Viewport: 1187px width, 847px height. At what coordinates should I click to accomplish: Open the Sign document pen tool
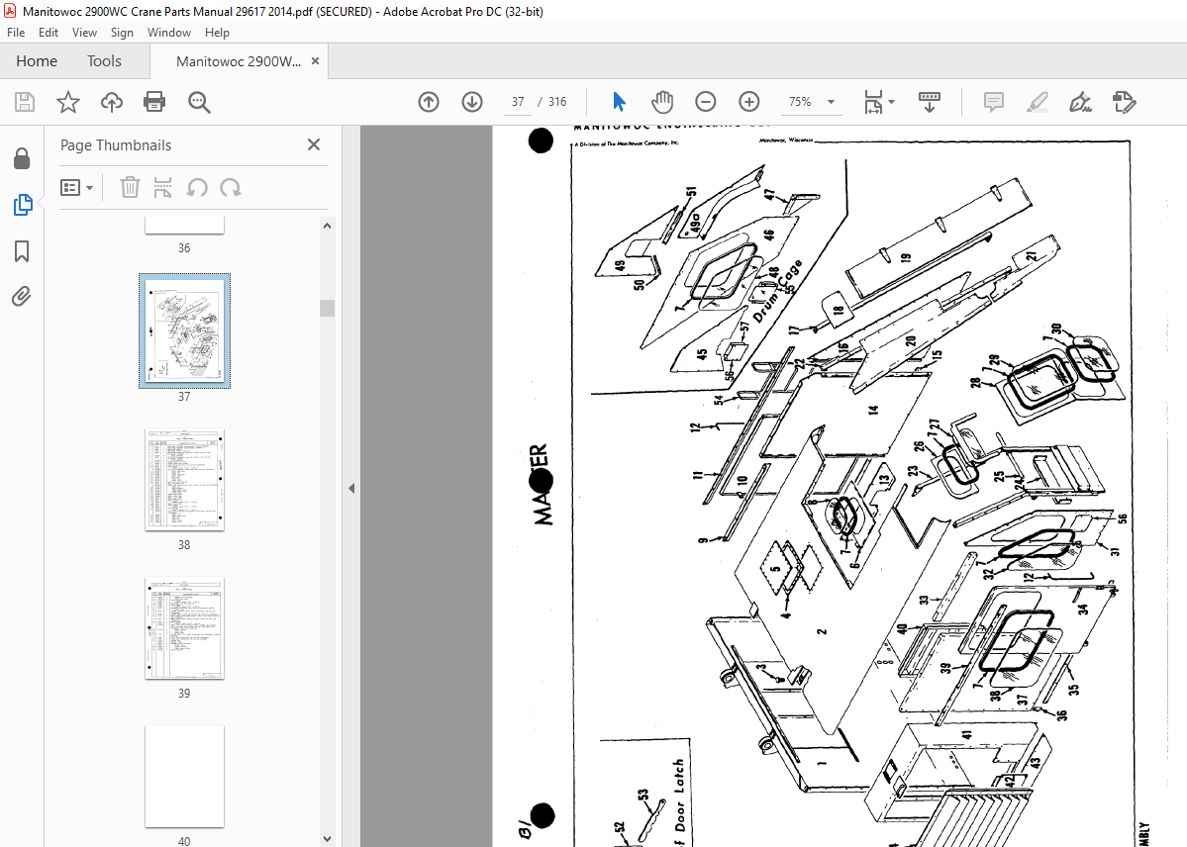[x=1080, y=102]
